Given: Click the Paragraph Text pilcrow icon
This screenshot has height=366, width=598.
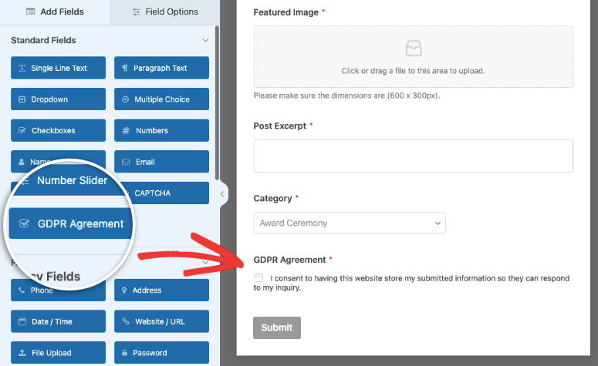Looking at the screenshot, I should [124, 68].
